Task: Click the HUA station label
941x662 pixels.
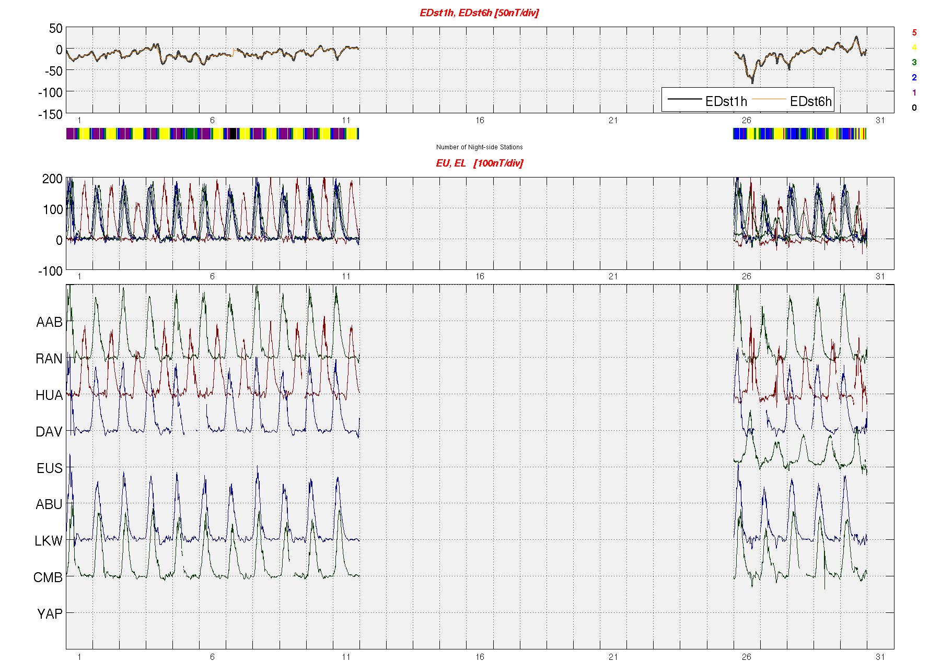Action: 49,396
